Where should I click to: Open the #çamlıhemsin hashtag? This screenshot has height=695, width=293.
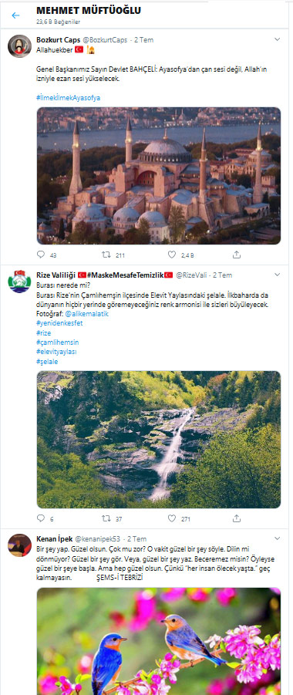click(58, 342)
